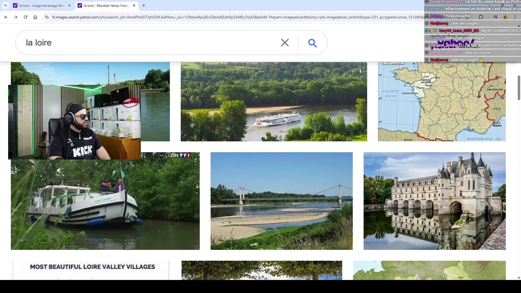View site information icon in address bar

47,17
